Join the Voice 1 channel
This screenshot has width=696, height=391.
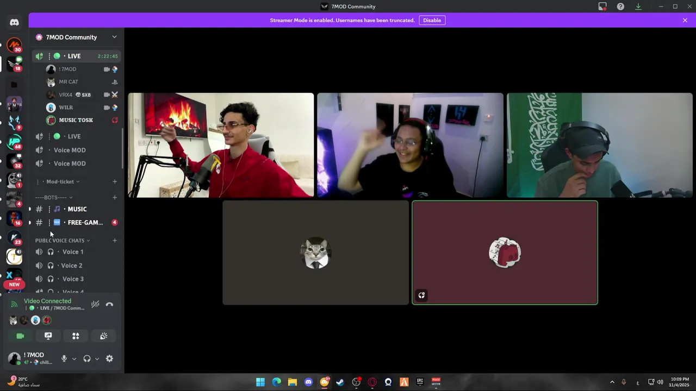click(76, 252)
